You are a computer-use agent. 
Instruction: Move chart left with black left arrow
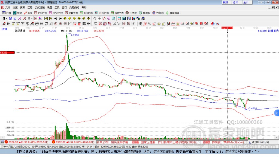56,18
